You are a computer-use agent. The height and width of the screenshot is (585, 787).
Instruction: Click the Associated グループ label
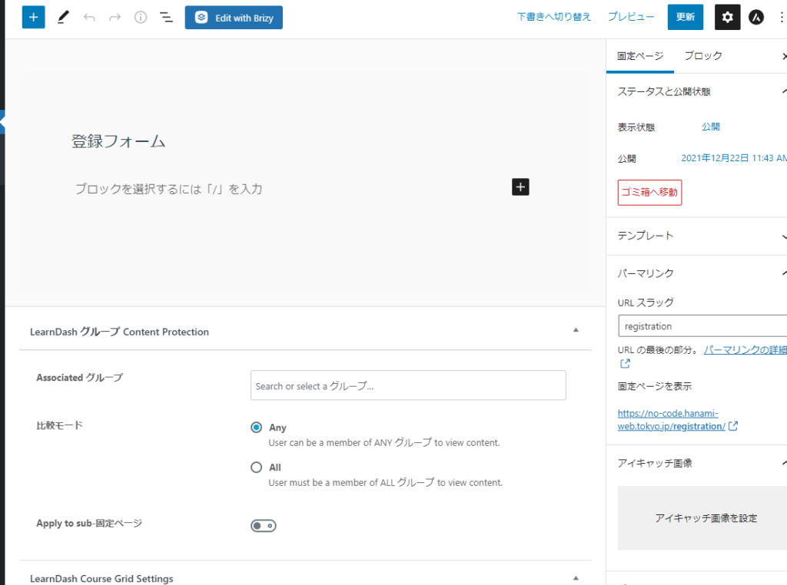tap(79, 378)
